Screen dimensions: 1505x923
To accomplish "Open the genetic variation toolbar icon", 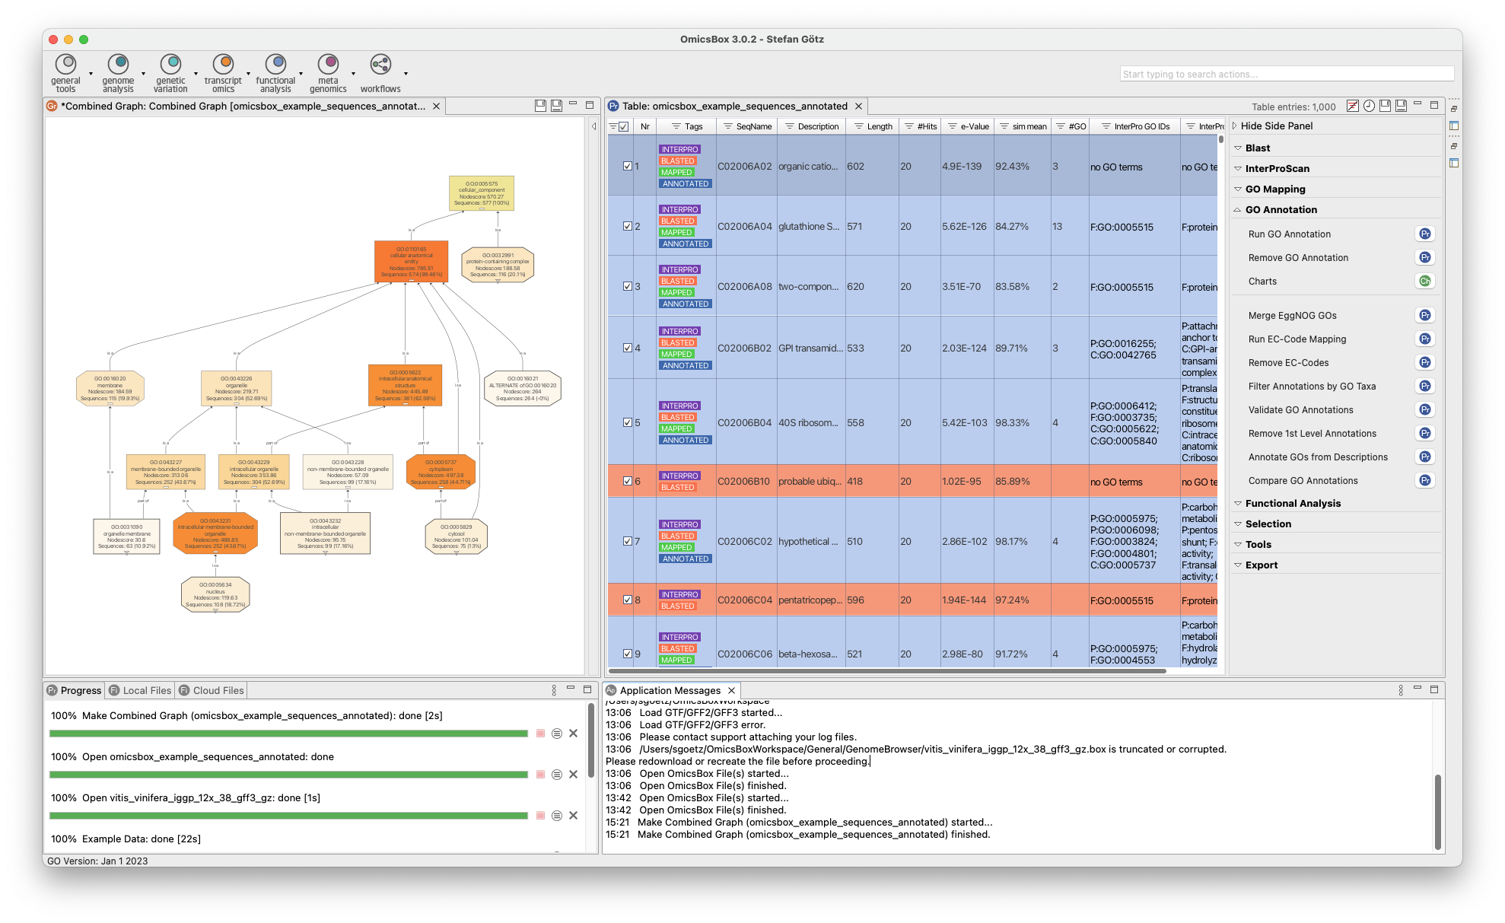I will click(170, 64).
